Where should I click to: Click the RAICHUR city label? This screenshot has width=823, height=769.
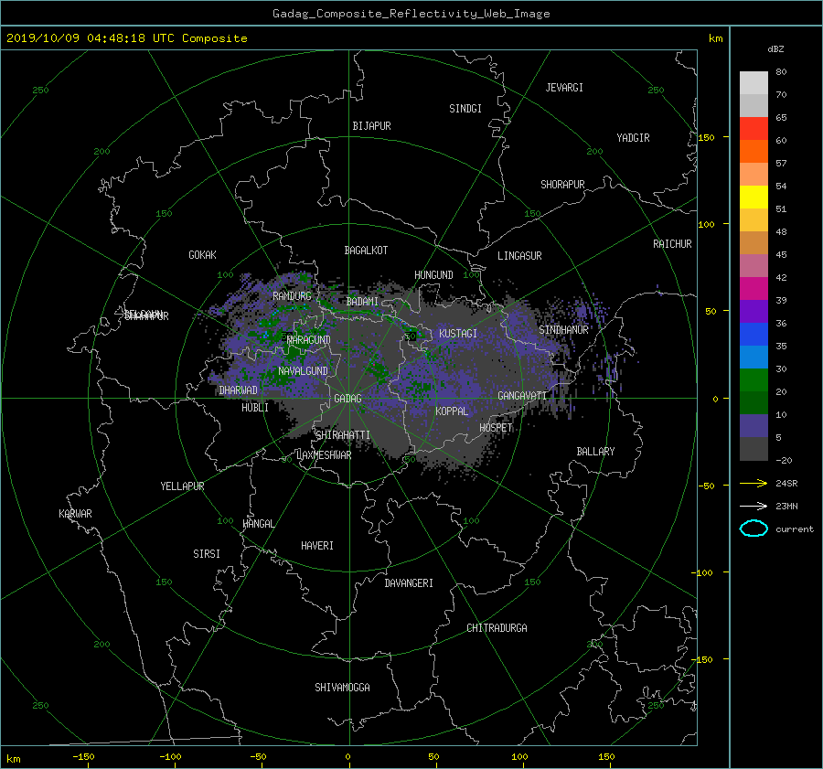tap(672, 244)
